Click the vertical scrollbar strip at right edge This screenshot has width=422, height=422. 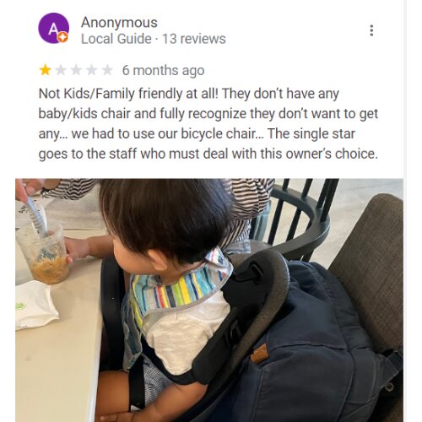point(405,211)
